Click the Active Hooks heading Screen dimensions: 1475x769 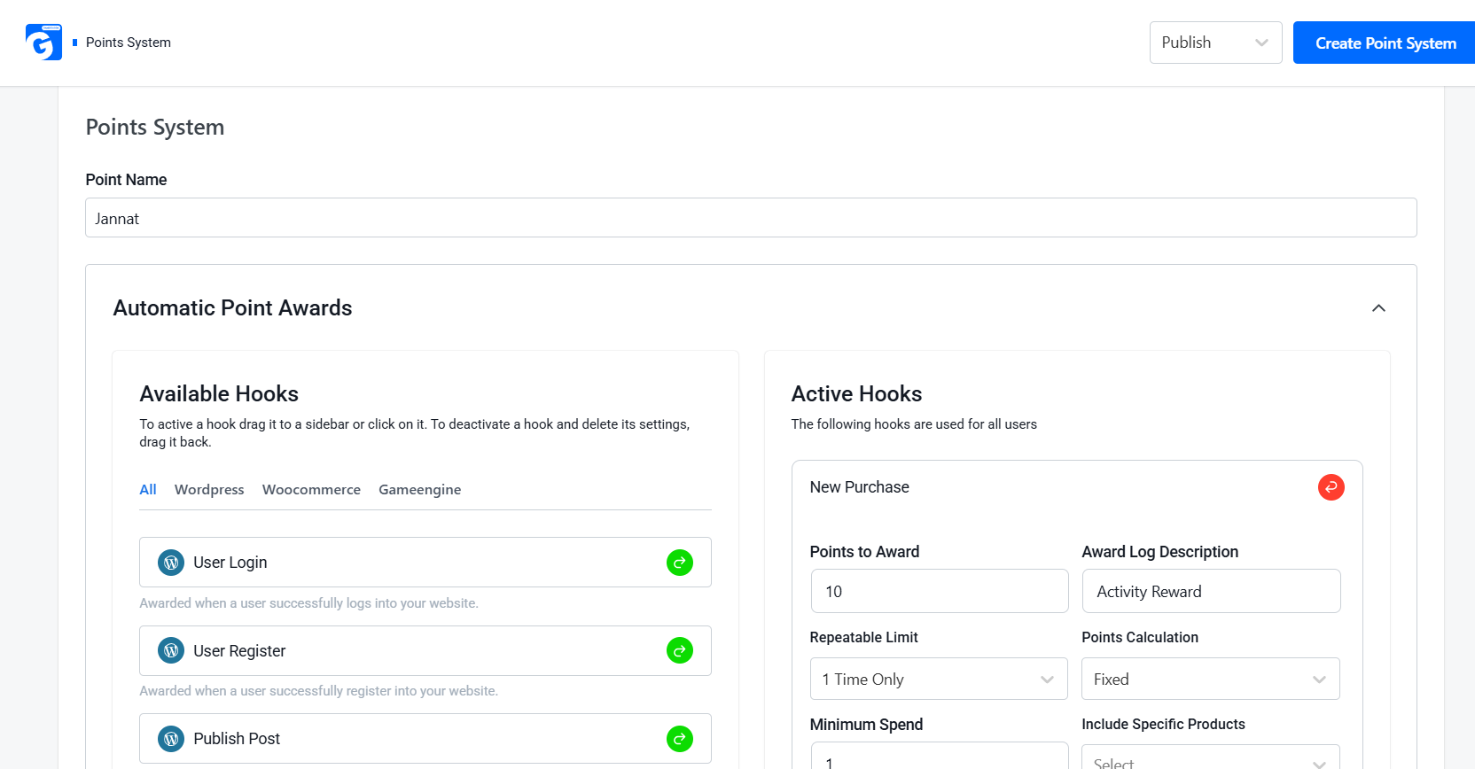(857, 394)
